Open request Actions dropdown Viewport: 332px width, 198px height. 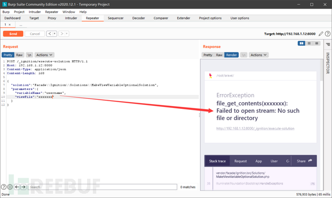[x=44, y=55]
